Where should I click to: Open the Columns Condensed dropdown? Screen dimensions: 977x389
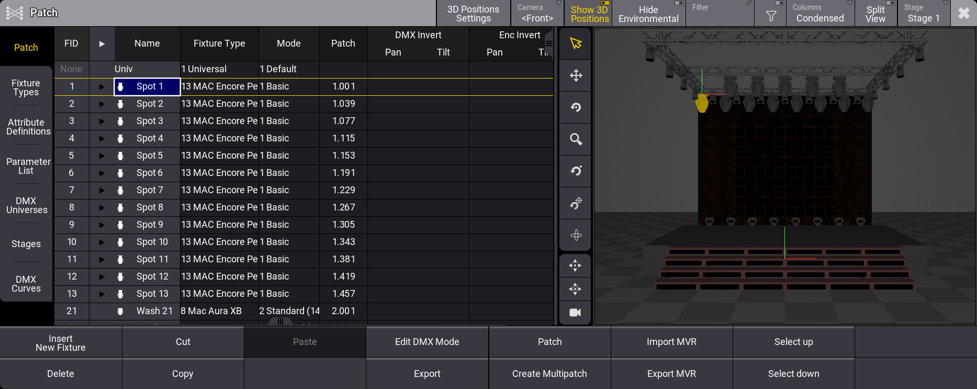[819, 14]
